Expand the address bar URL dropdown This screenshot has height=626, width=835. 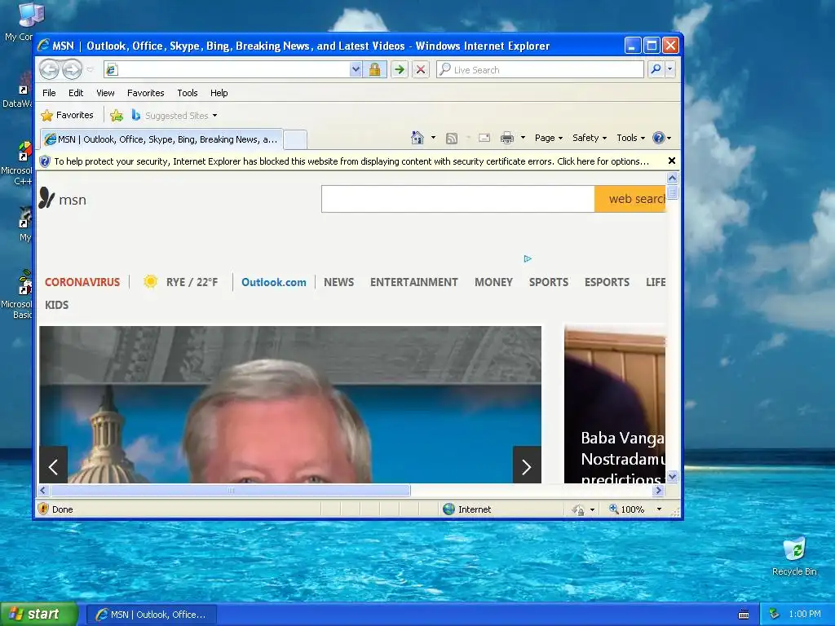tap(356, 69)
